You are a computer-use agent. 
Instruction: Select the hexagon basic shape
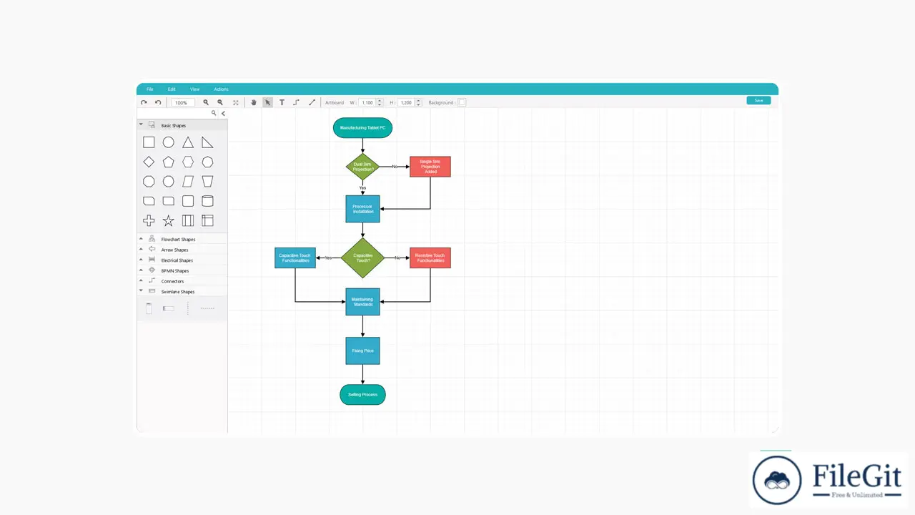tap(188, 162)
